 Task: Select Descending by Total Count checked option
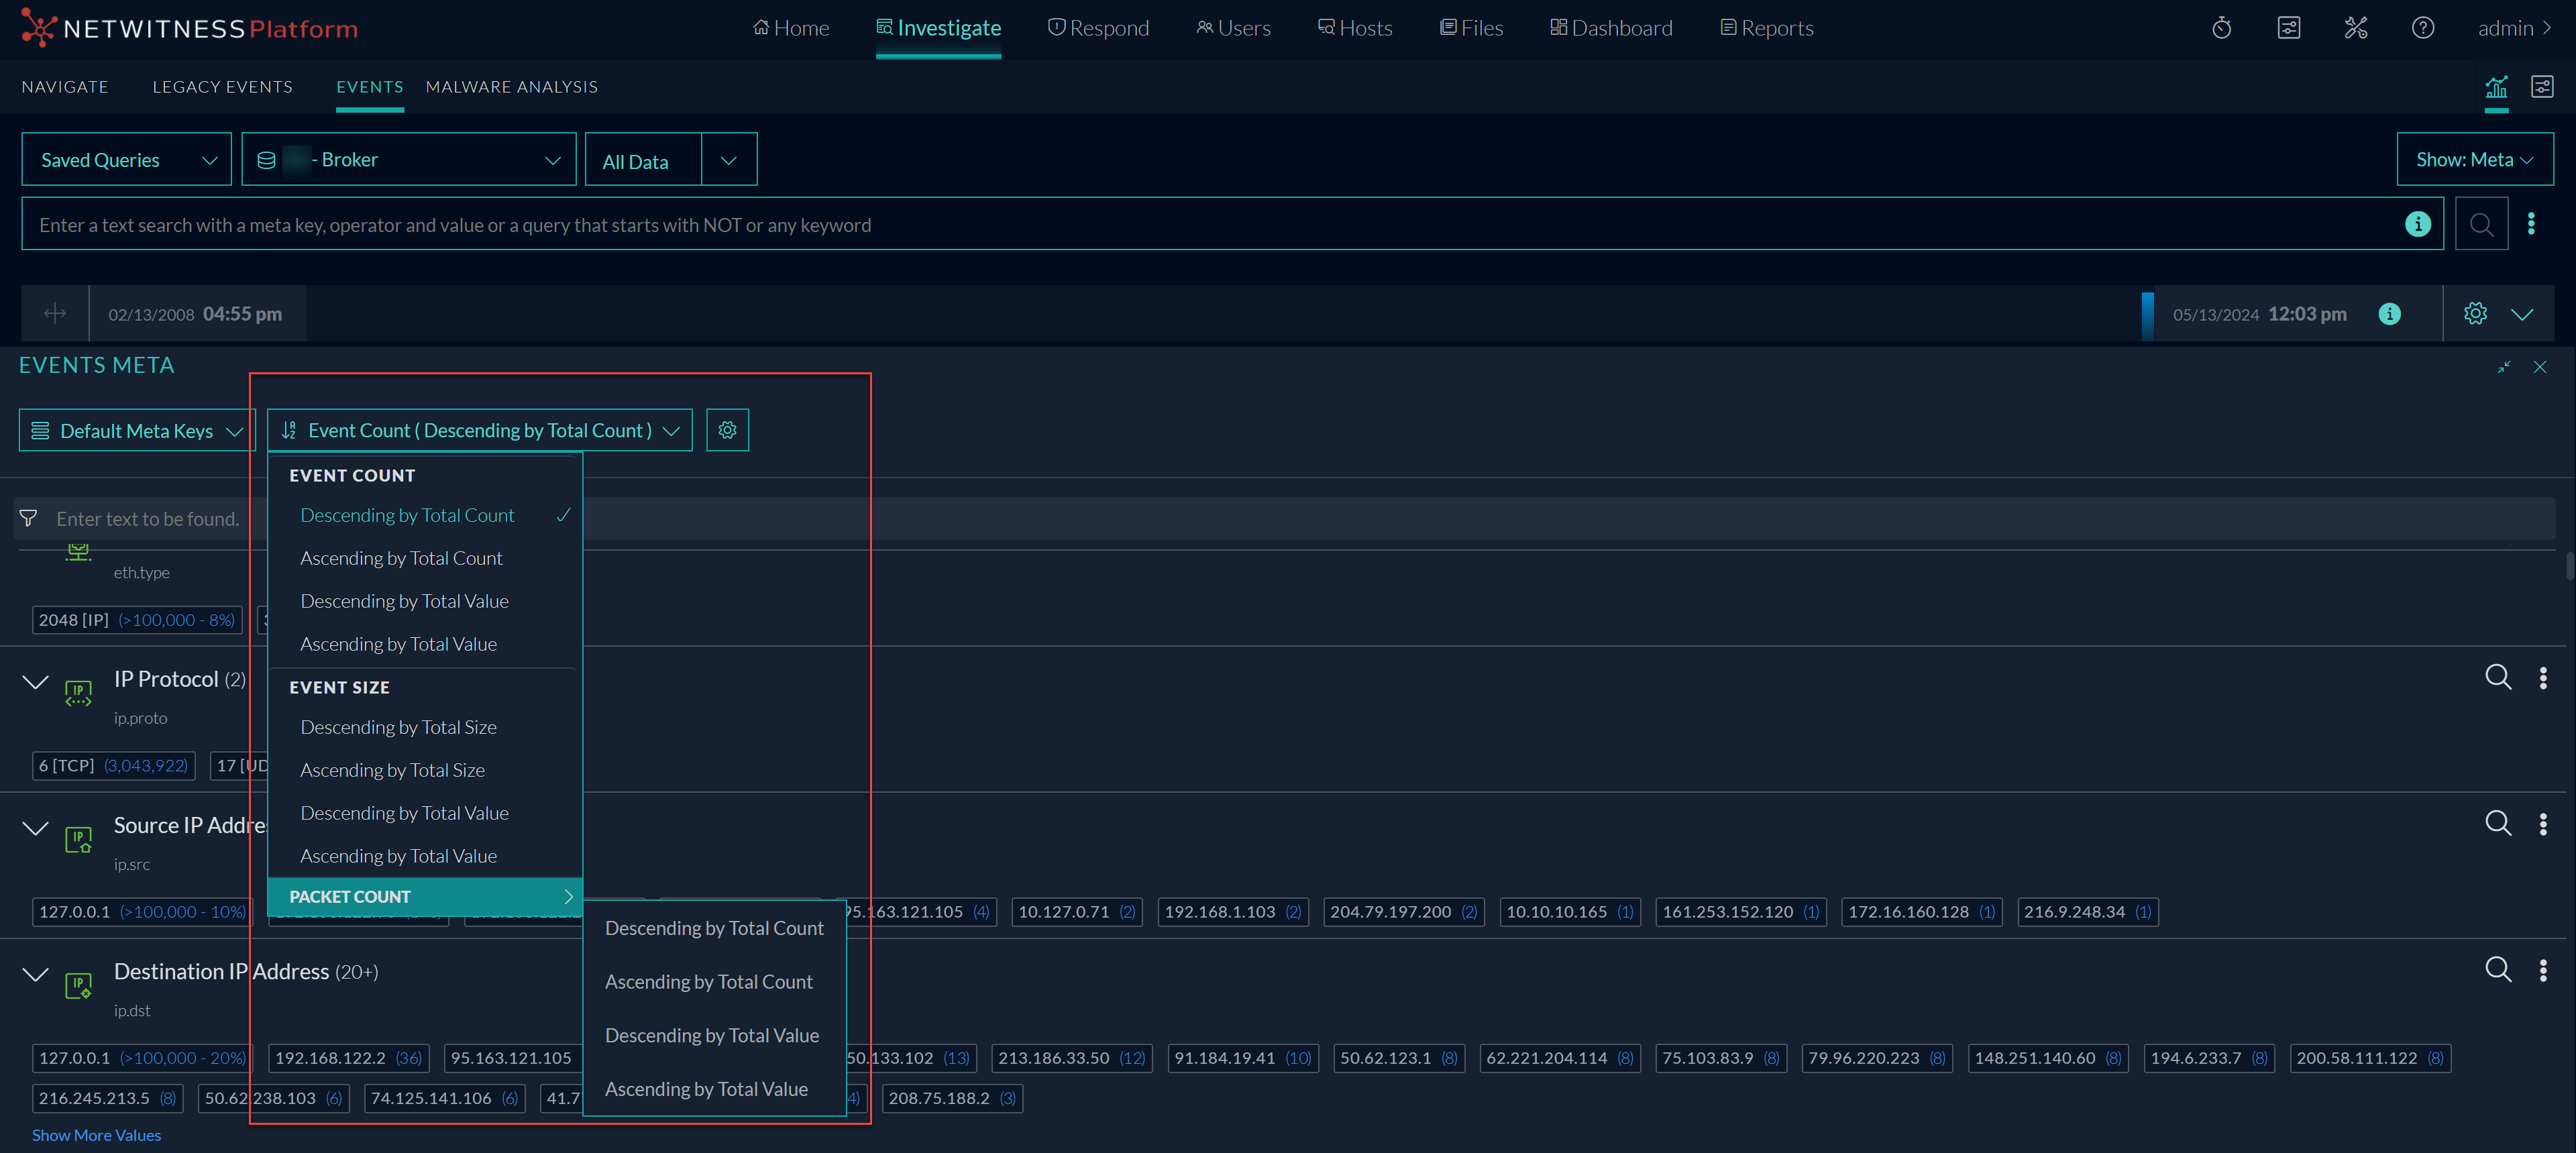tap(407, 515)
